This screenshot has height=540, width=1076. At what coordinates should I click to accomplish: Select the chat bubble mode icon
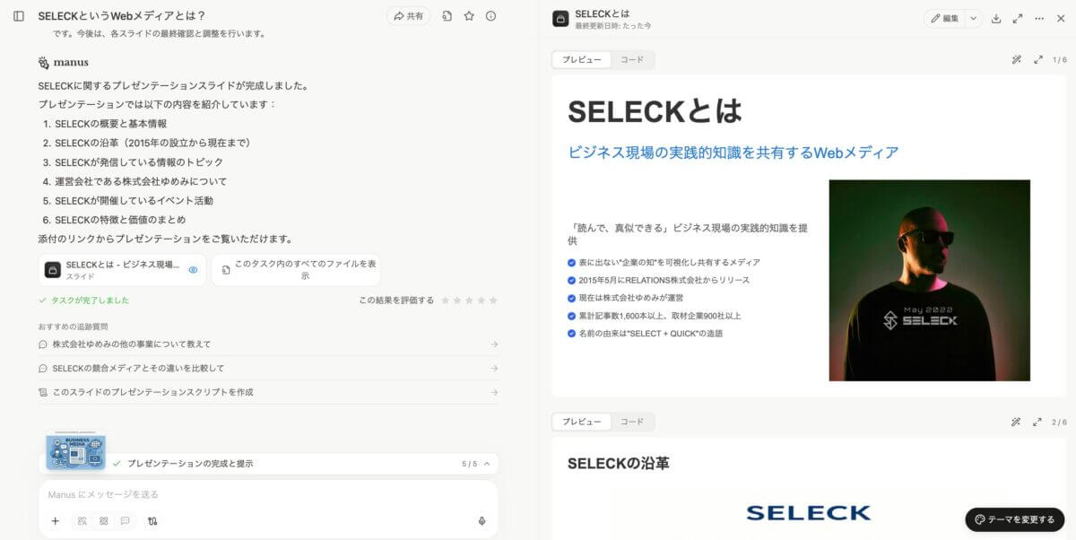(x=125, y=521)
